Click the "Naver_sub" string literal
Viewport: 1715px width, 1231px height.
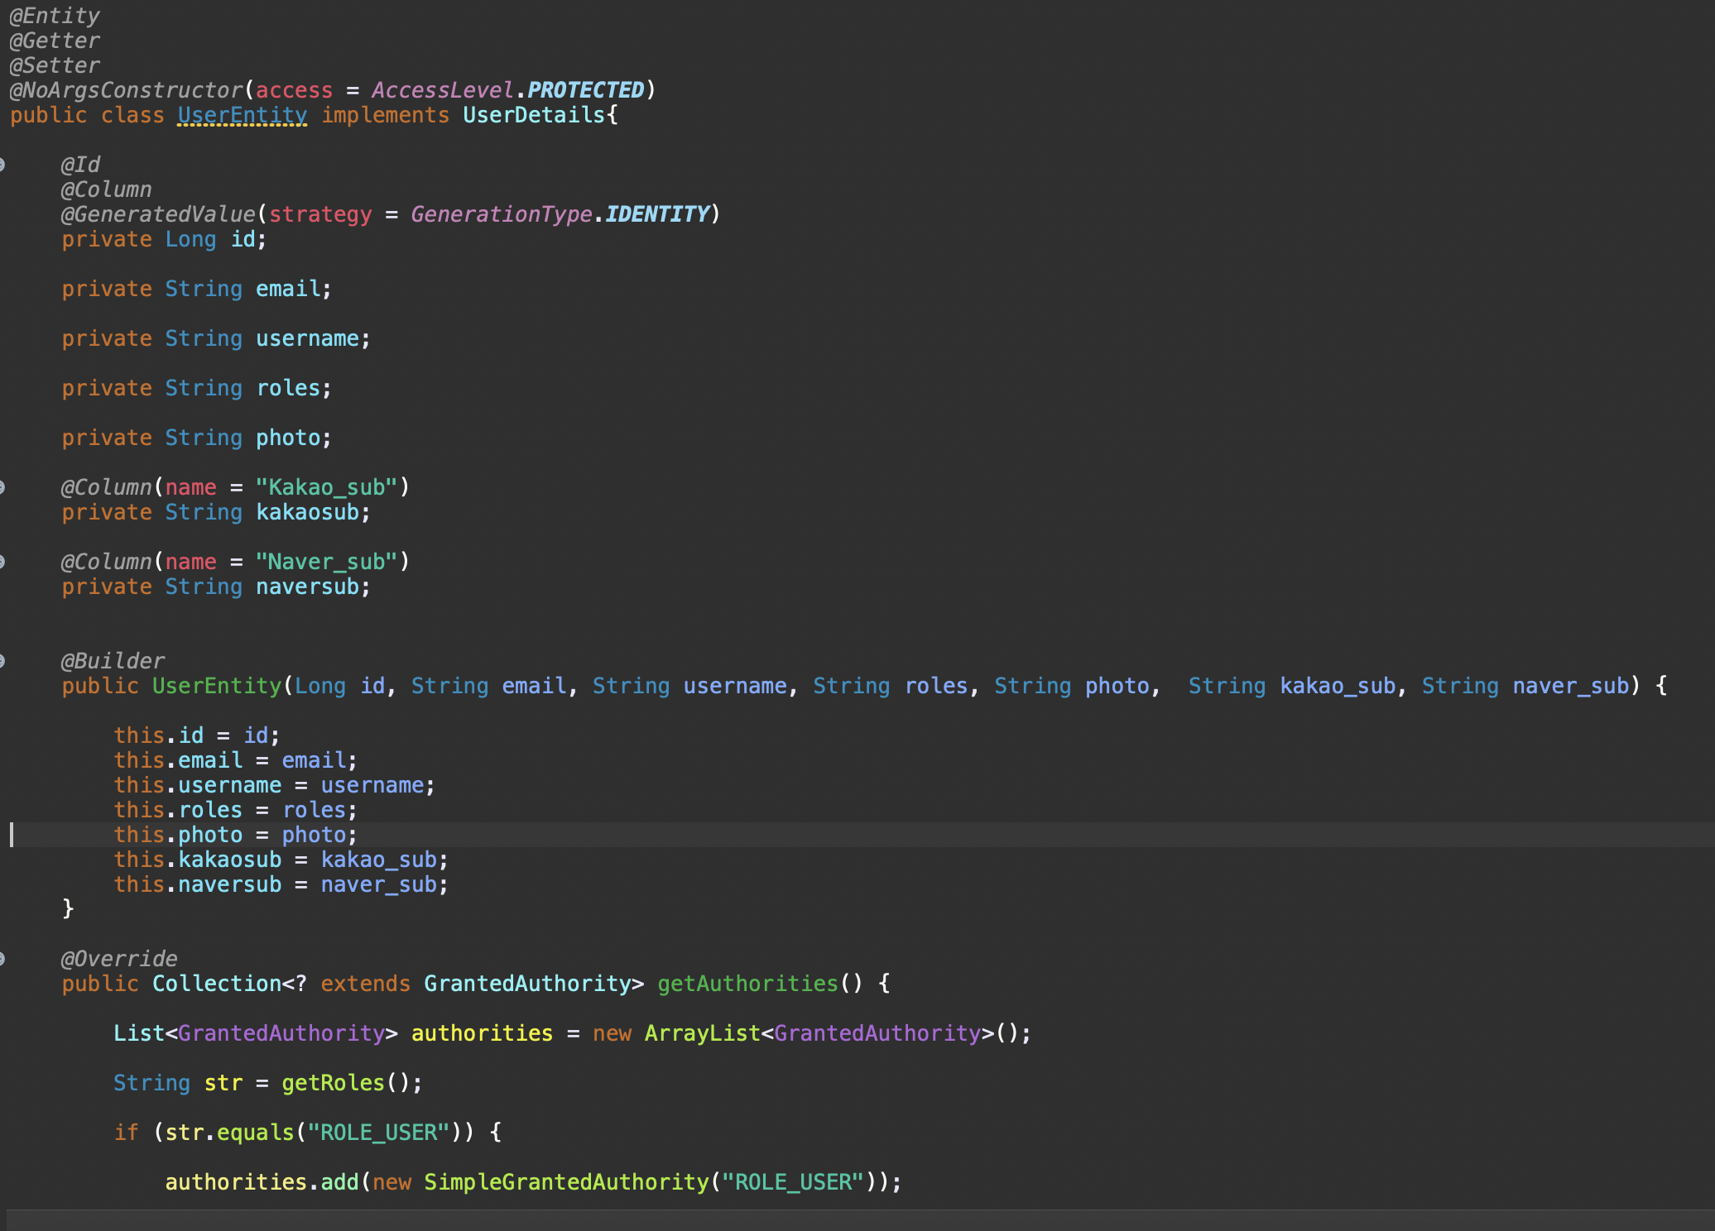326,562
